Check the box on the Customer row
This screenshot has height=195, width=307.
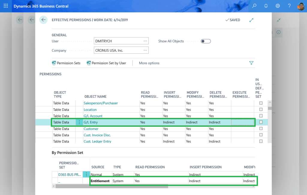[261, 129]
